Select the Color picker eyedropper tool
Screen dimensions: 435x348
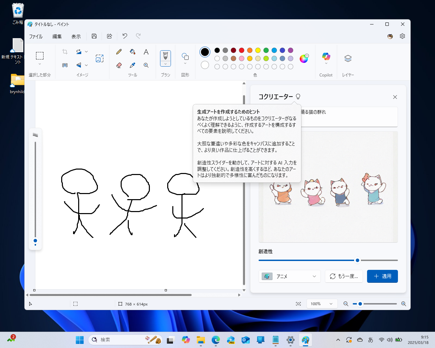[132, 65]
